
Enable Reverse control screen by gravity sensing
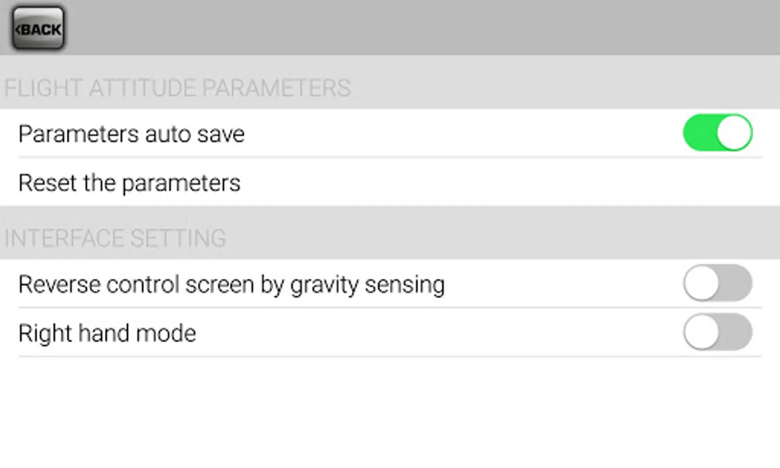click(717, 283)
